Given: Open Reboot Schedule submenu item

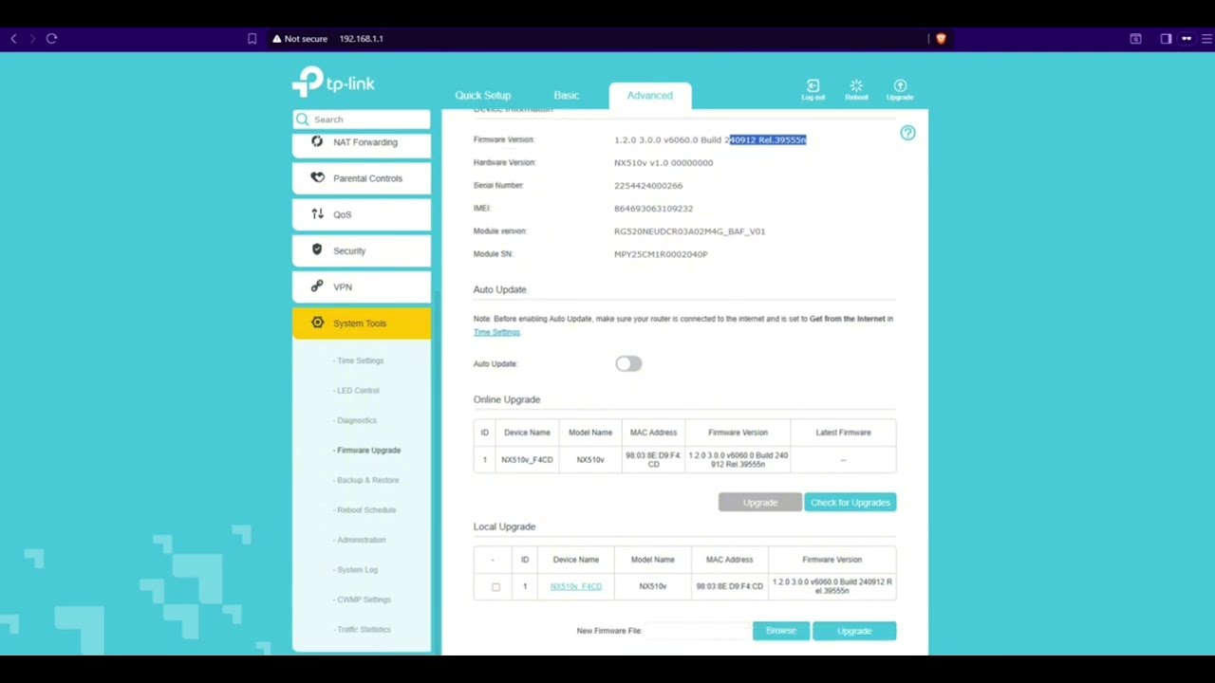Looking at the screenshot, I should (x=364, y=510).
